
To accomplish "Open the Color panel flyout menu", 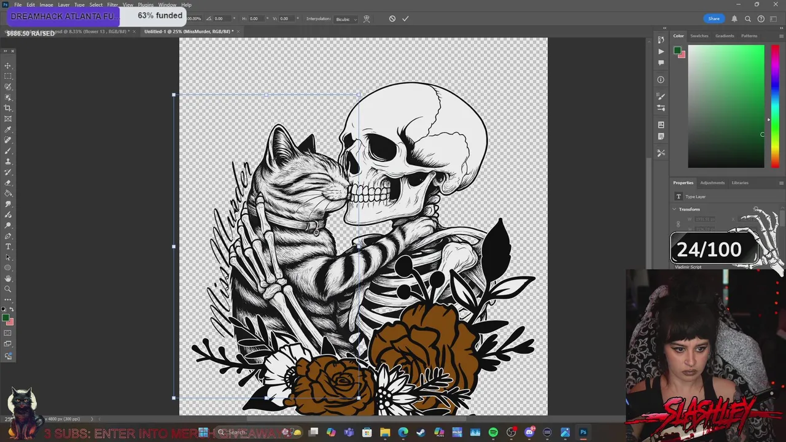I will [x=781, y=36].
